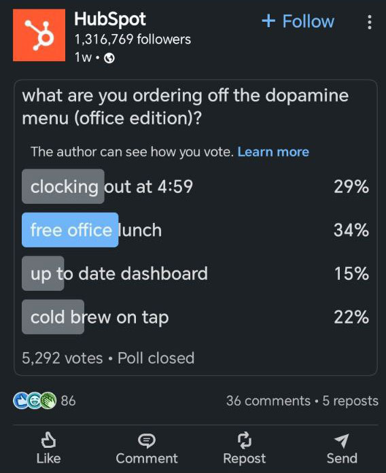View the 36 comments list
The height and width of the screenshot is (473, 386).
click(x=268, y=401)
